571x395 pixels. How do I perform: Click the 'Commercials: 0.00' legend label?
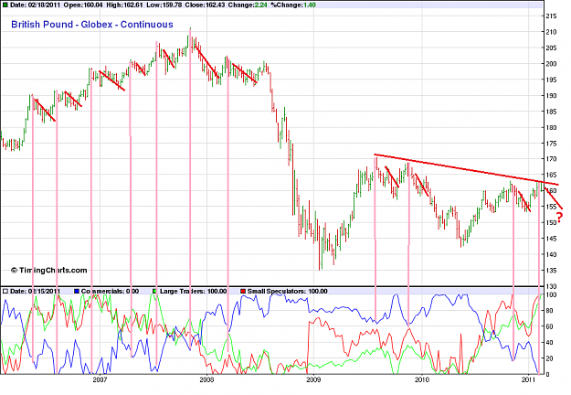(x=110, y=291)
